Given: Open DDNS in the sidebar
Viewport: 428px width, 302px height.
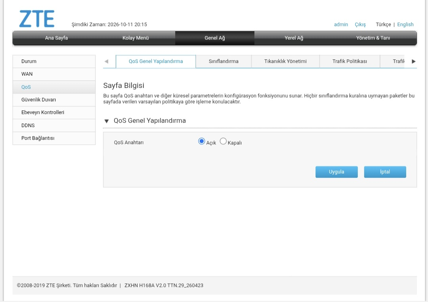Looking at the screenshot, I should [x=54, y=125].
